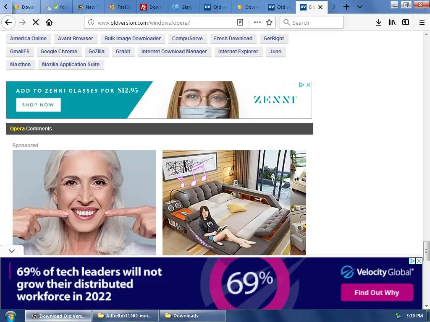
Task: Open the Mozilla Application Suite link
Action: click(x=71, y=65)
